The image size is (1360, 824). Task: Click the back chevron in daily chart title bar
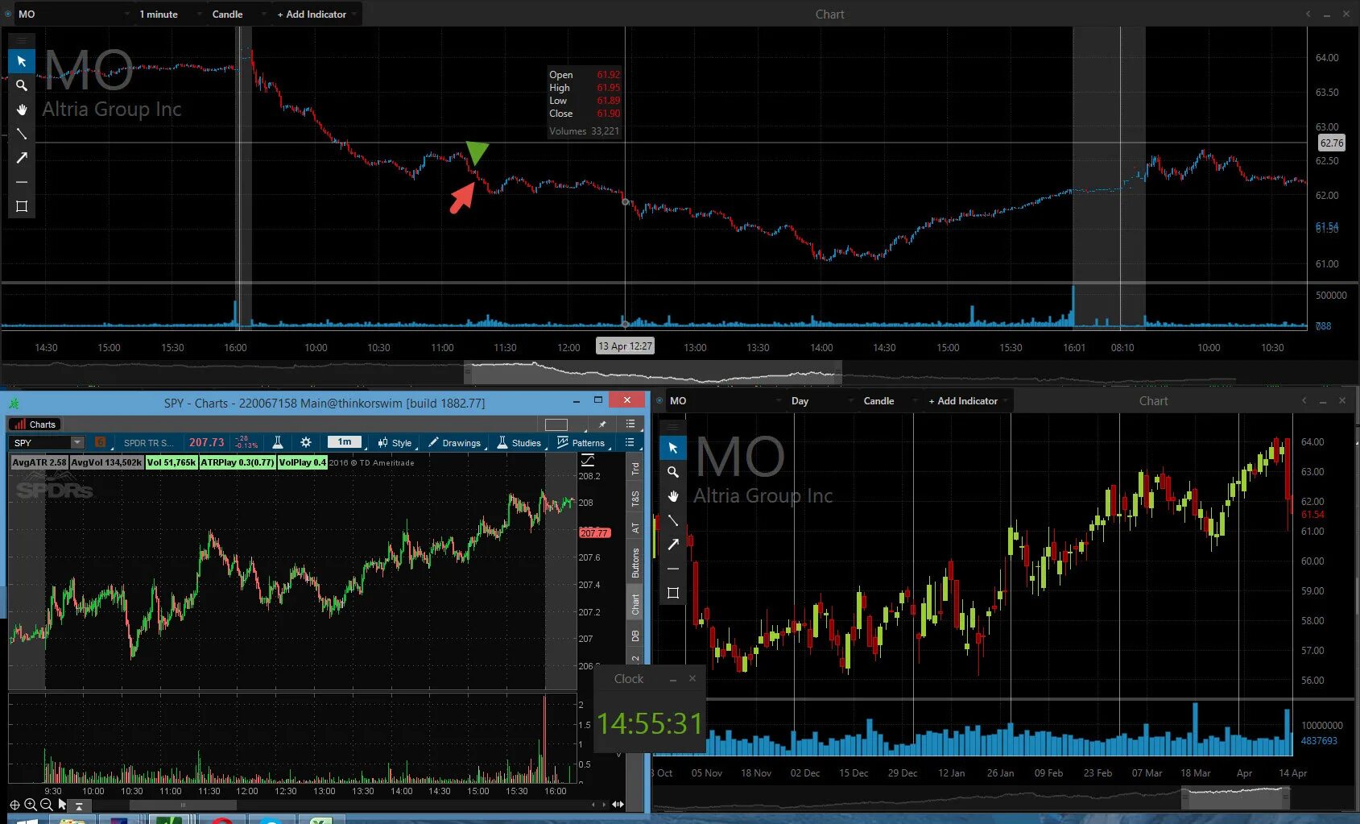(1304, 400)
